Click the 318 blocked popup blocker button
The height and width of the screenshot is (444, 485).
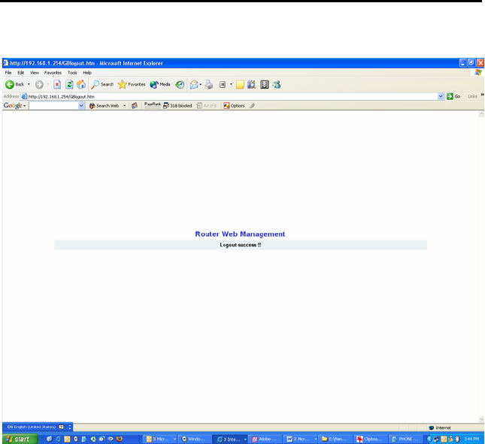[x=177, y=106]
